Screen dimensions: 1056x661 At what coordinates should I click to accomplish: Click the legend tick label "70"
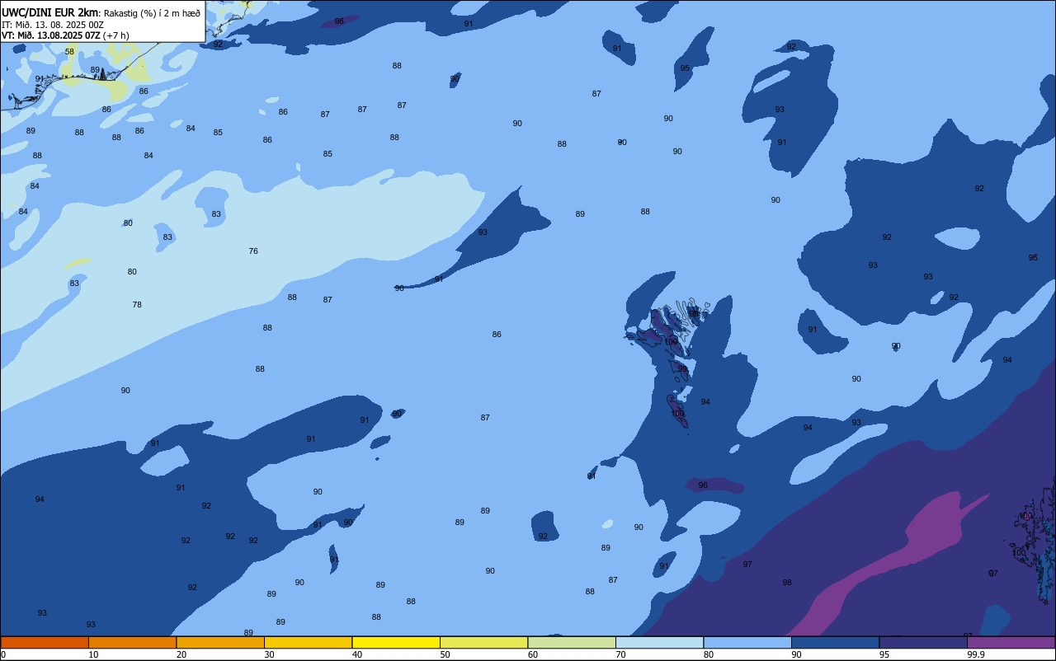(x=620, y=654)
